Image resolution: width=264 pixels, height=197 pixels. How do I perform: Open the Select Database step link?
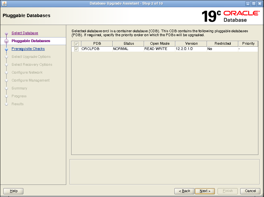[25, 33]
